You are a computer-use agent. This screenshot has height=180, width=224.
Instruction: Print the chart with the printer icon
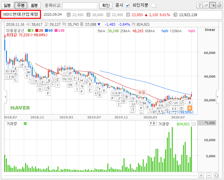click(x=219, y=5)
